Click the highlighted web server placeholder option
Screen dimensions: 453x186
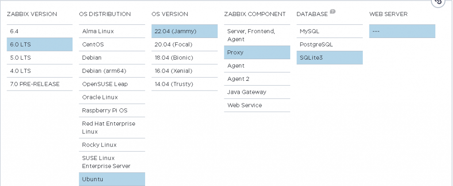[x=402, y=31]
